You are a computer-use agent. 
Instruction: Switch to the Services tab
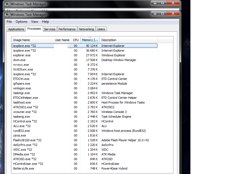coord(50,29)
